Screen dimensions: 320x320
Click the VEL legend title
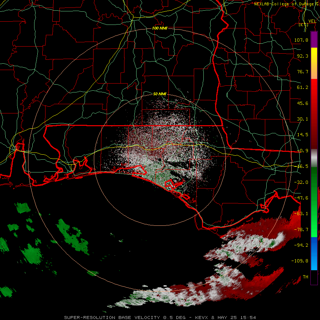click(x=312, y=21)
